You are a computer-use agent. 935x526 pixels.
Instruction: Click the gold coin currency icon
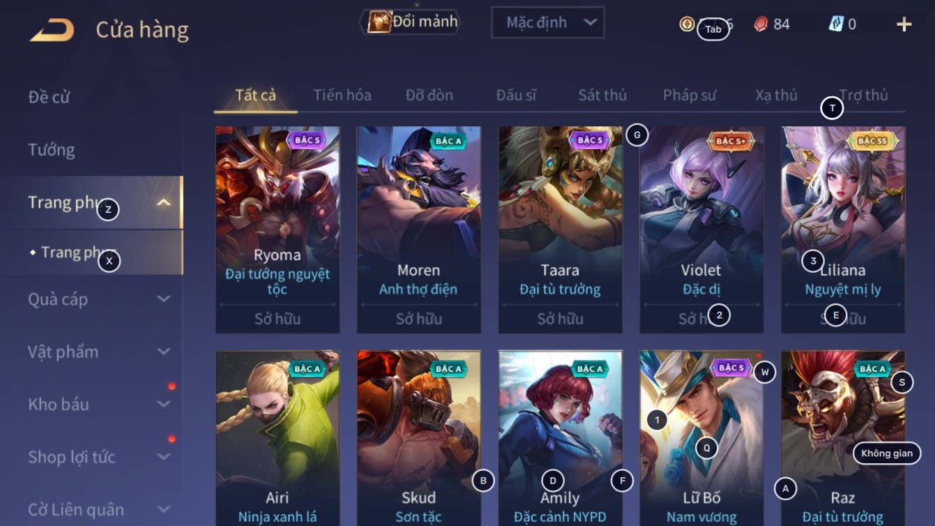(x=687, y=24)
